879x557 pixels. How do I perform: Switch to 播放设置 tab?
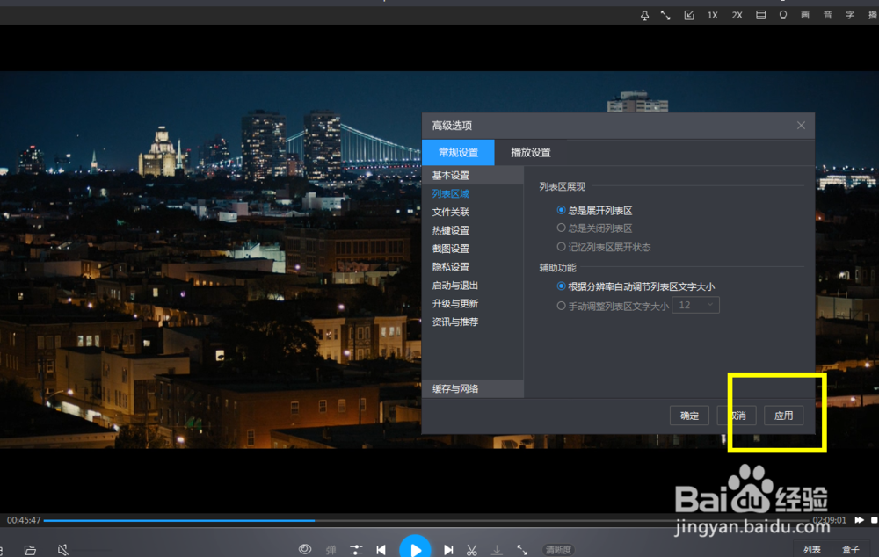pyautogui.click(x=531, y=152)
